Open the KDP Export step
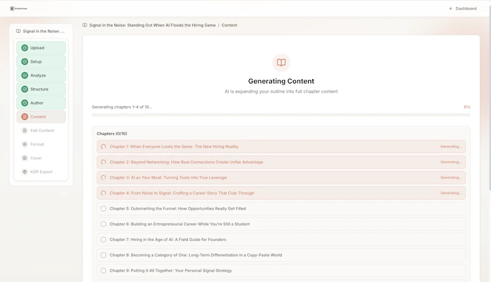Screen dimensions: 491x282 pyautogui.click(x=41, y=172)
